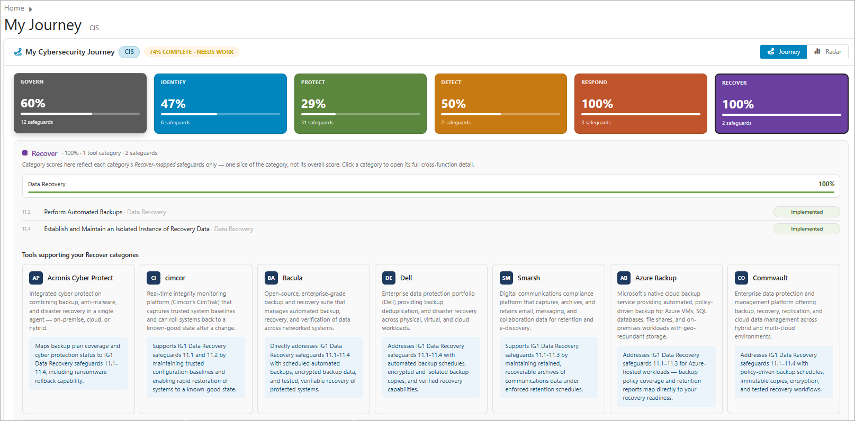Click the CIS framework badge

pyautogui.click(x=129, y=52)
